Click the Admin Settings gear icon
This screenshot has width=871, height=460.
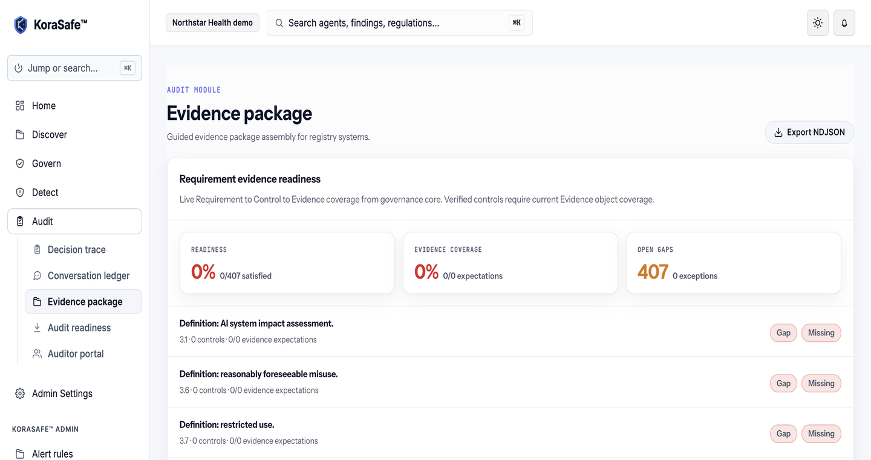point(20,393)
